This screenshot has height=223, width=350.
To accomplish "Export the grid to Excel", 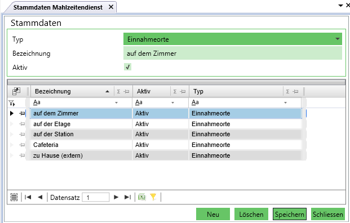I will tap(142, 197).
